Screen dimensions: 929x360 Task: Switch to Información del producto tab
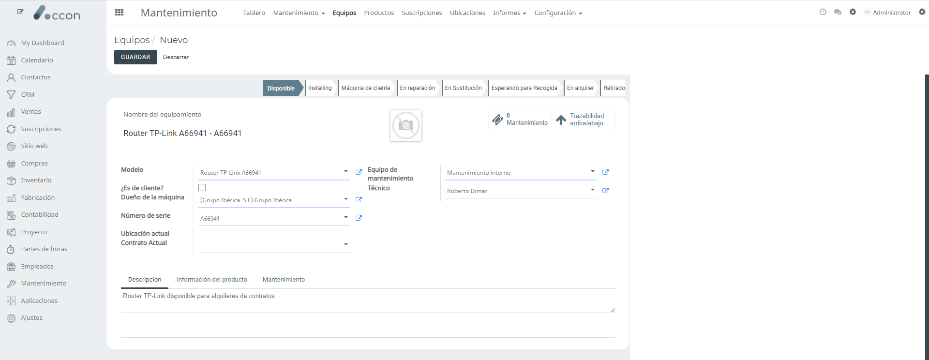coord(212,280)
